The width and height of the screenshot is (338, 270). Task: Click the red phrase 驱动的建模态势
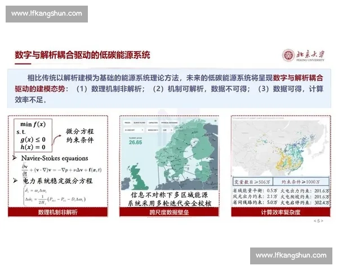click(40, 89)
